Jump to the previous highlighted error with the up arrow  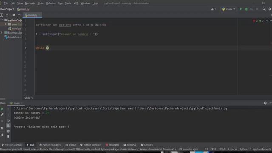tap(266, 21)
